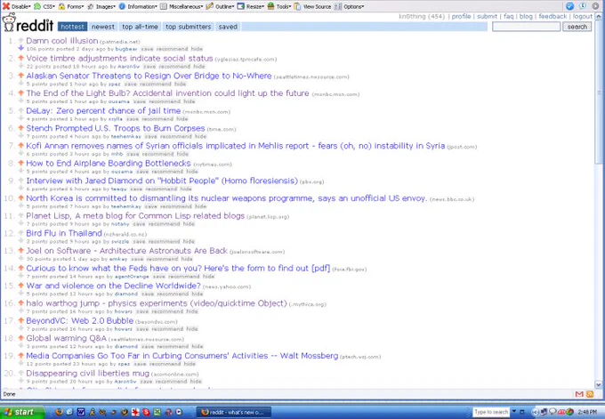The height and width of the screenshot is (419, 605).
Task: Open 'Kofi Annan removes names of Syrian officials' link
Action: coord(236,146)
